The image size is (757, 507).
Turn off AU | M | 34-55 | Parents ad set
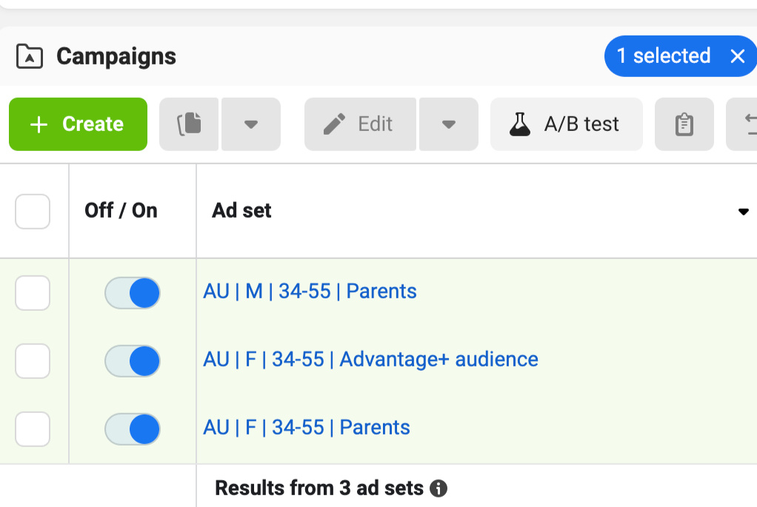click(x=132, y=293)
